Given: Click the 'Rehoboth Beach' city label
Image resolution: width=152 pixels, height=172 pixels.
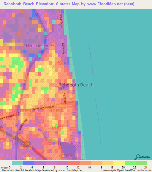Looking at the screenshot, I should [76, 85].
